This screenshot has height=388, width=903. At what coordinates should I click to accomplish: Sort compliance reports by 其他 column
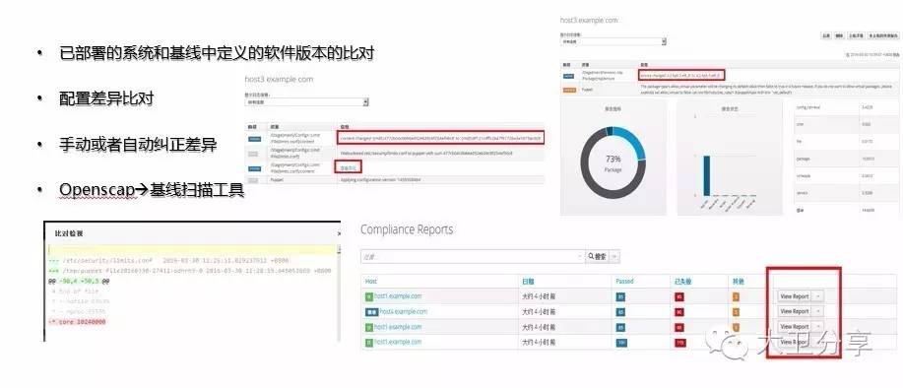coord(738,282)
